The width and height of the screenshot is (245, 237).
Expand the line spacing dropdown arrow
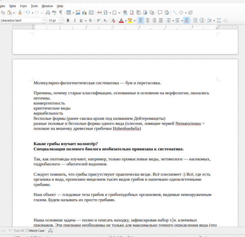pos(214,21)
